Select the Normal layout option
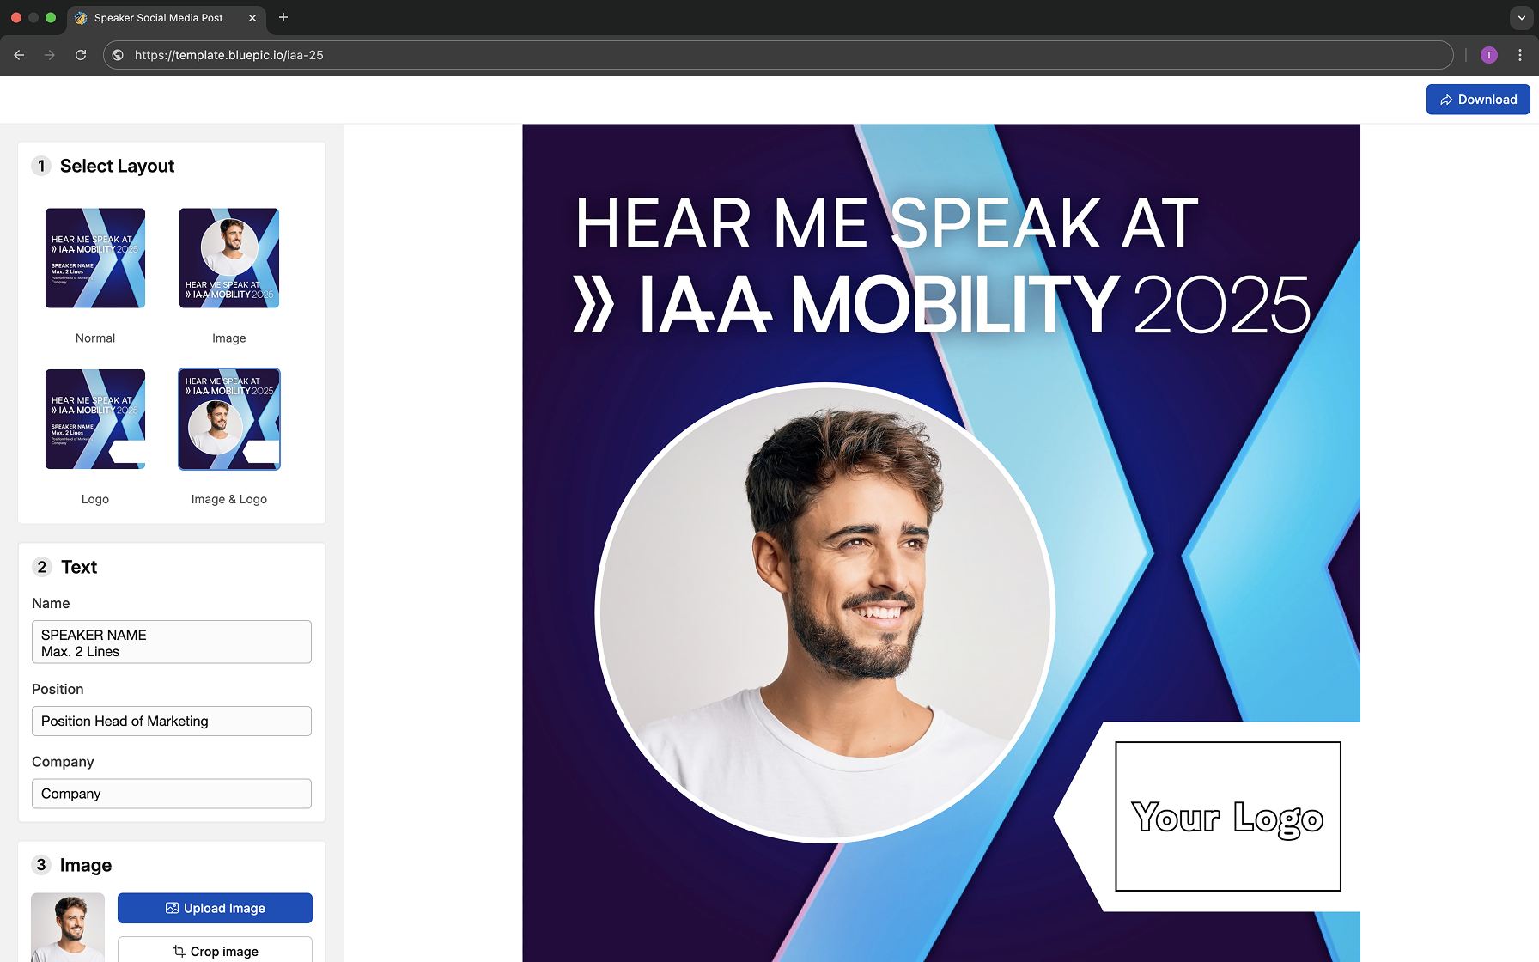This screenshot has height=962, width=1539. (94, 258)
